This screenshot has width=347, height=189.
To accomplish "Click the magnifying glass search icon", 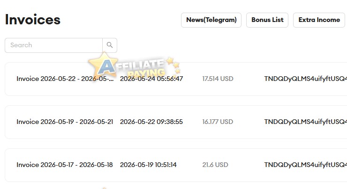I will coord(110,45).
